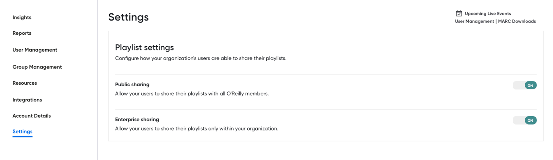This screenshot has height=160, width=553.
Task: Click the Settings page title
Action: pos(128,17)
